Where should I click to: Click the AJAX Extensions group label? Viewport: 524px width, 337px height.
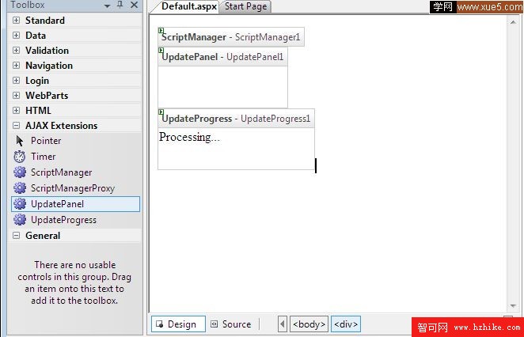point(62,125)
